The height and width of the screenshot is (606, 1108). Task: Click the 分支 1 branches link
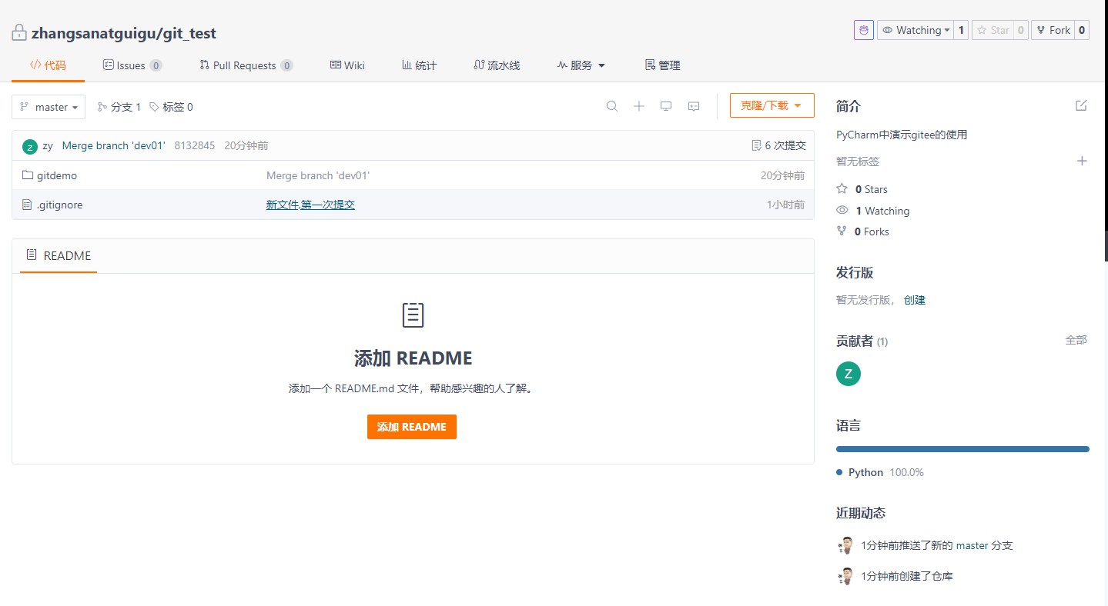119,107
